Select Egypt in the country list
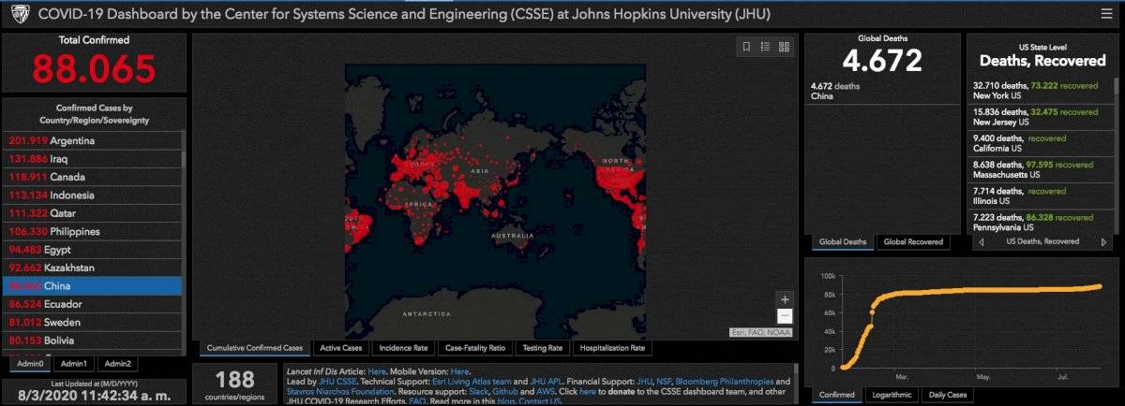This screenshot has width=1125, height=406. tap(93, 250)
